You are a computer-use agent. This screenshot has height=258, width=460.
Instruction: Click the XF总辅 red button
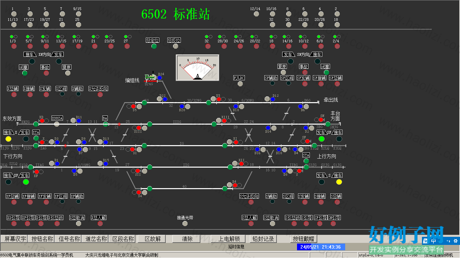coord(14,202)
